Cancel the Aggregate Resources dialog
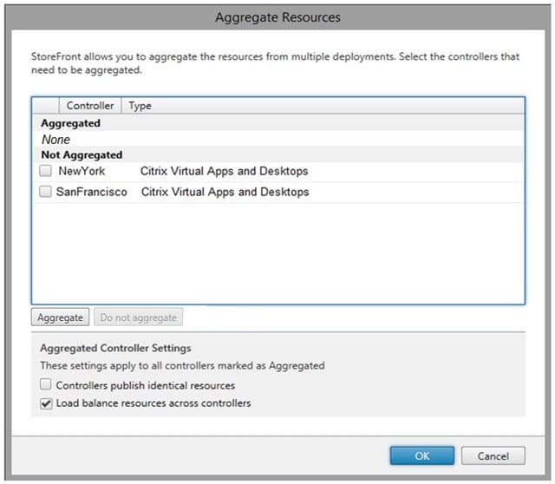 tap(493, 455)
